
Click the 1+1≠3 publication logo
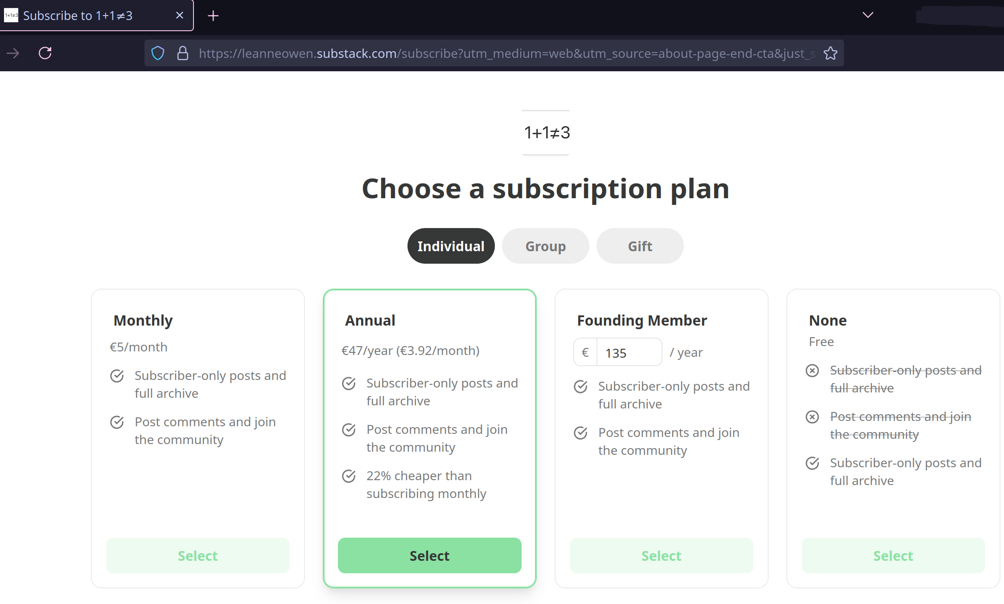pos(546,133)
